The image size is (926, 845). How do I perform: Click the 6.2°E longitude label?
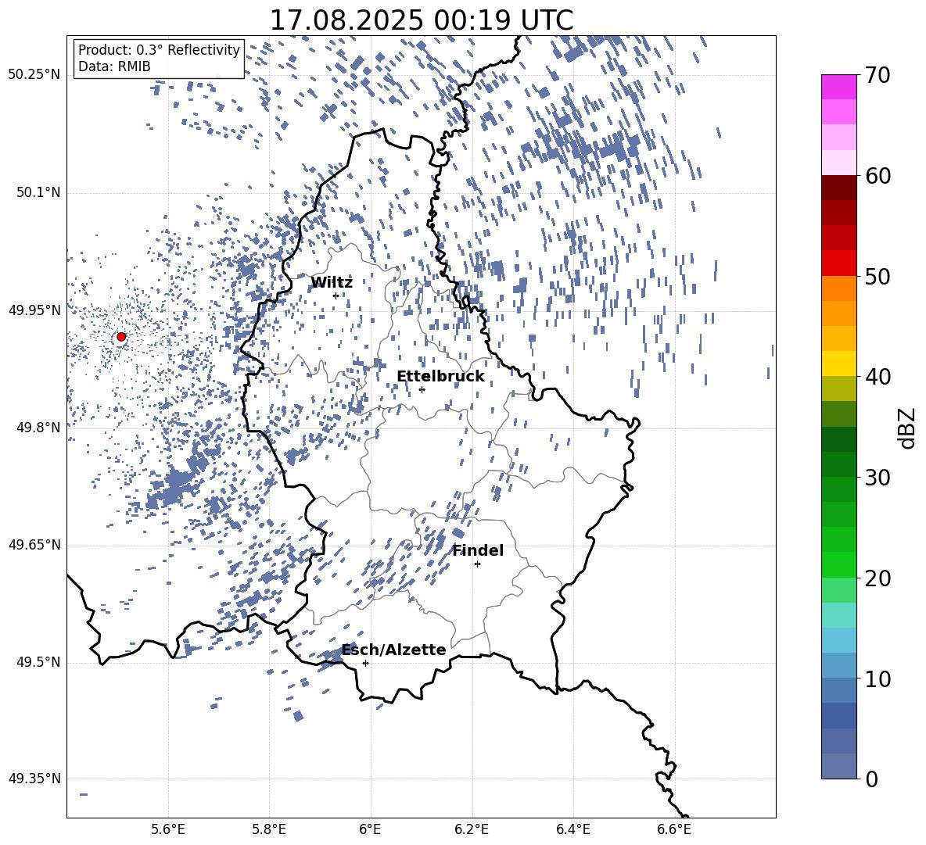pyautogui.click(x=472, y=829)
